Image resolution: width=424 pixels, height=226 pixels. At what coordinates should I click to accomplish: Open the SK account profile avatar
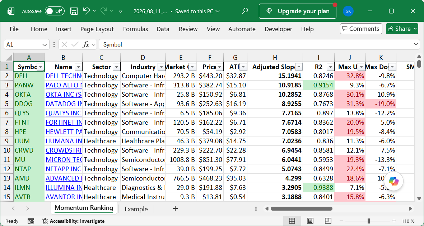click(x=348, y=11)
